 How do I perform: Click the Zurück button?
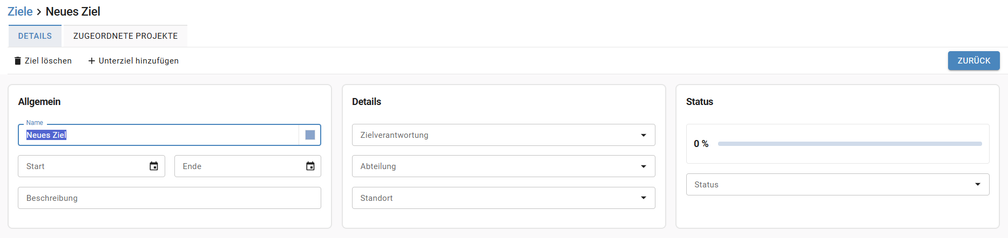click(x=973, y=61)
